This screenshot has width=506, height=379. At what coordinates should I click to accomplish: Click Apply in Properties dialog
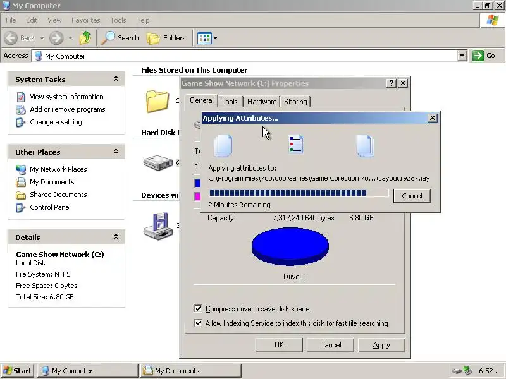381,345
